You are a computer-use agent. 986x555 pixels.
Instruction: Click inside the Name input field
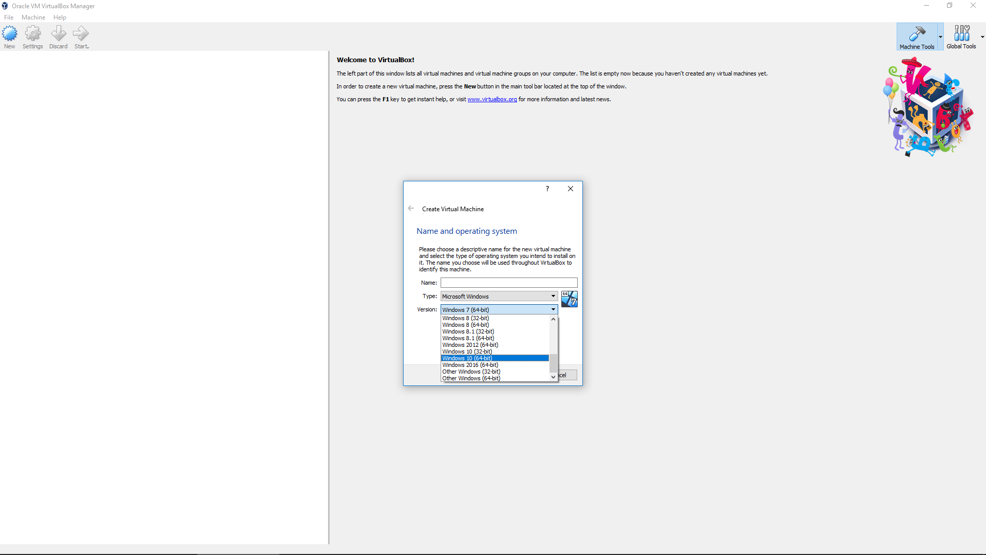pos(509,283)
